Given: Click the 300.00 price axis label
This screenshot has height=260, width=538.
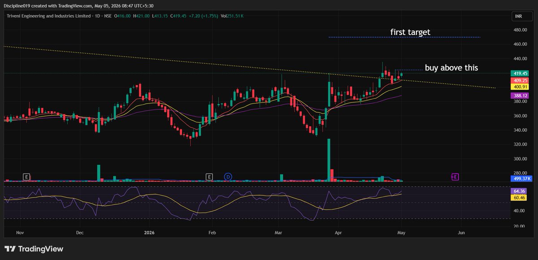Looking at the screenshot, I should (520, 159).
